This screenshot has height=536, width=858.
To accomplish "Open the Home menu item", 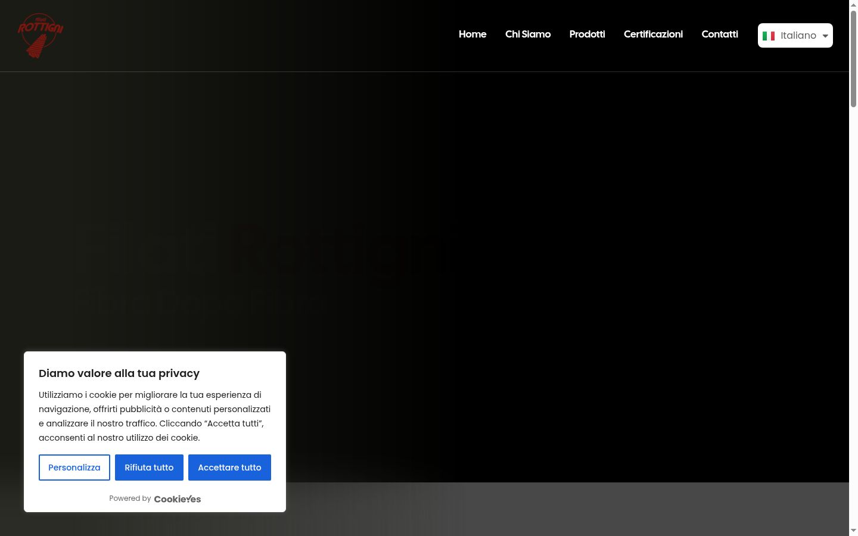I will (472, 35).
